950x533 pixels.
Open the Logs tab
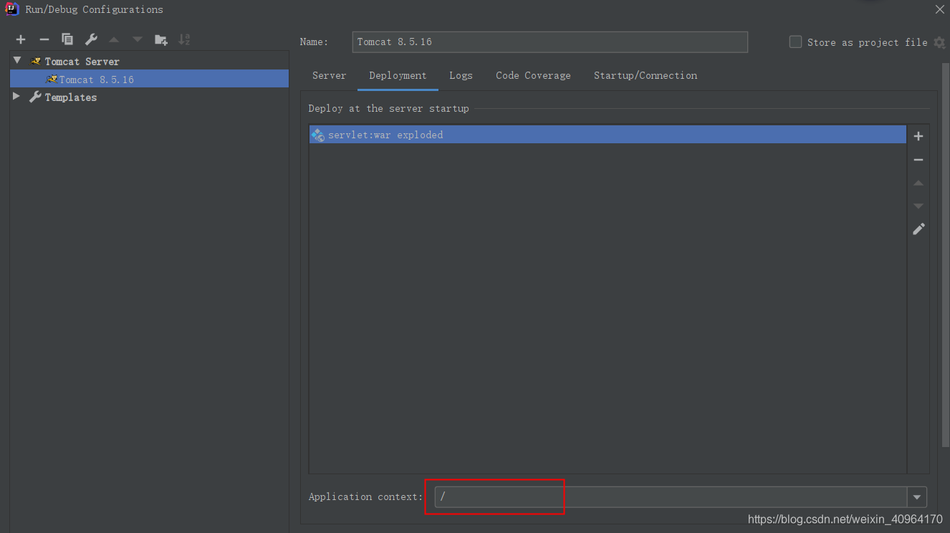coord(461,75)
